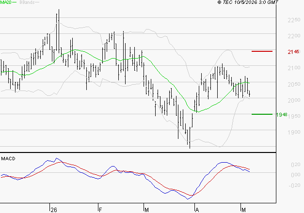The width and height of the screenshot is (304, 213).
Task: Click the 1900 price axis label
Action: pyautogui.click(x=294, y=132)
